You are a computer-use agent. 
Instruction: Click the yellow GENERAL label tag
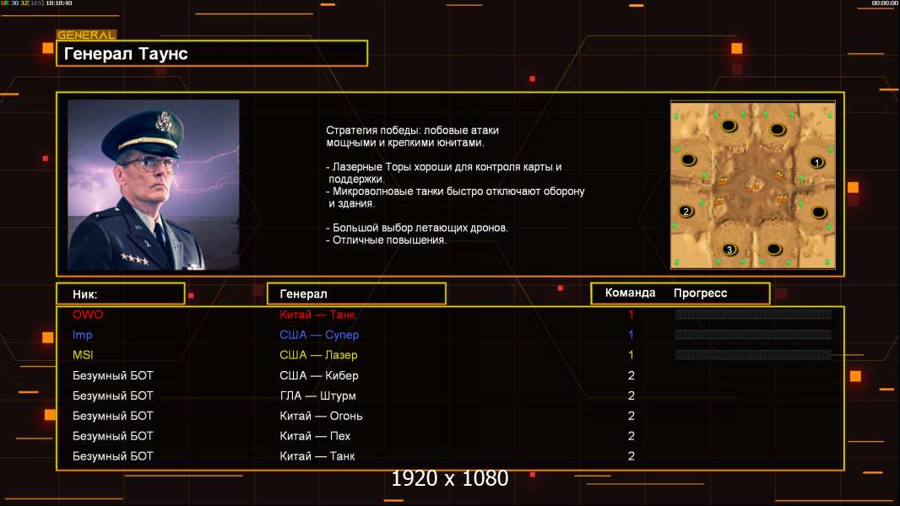[x=87, y=35]
